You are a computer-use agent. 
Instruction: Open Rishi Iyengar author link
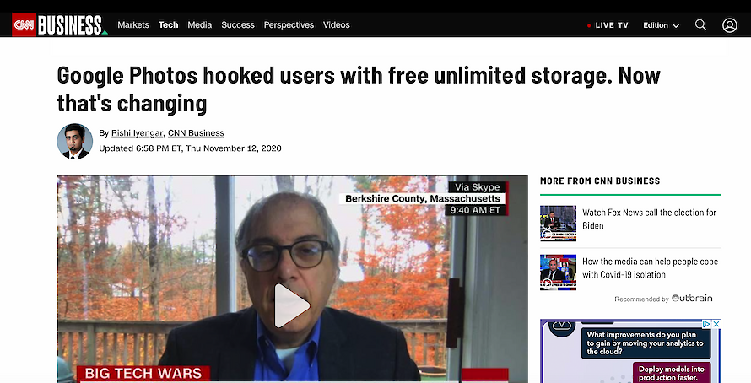[137, 133]
